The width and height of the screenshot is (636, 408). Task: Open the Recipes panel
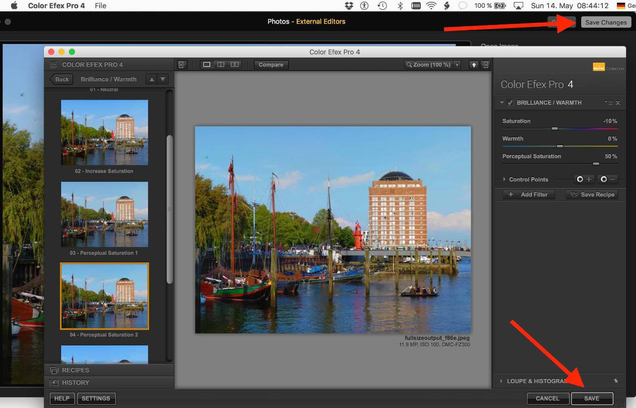pyautogui.click(x=75, y=370)
